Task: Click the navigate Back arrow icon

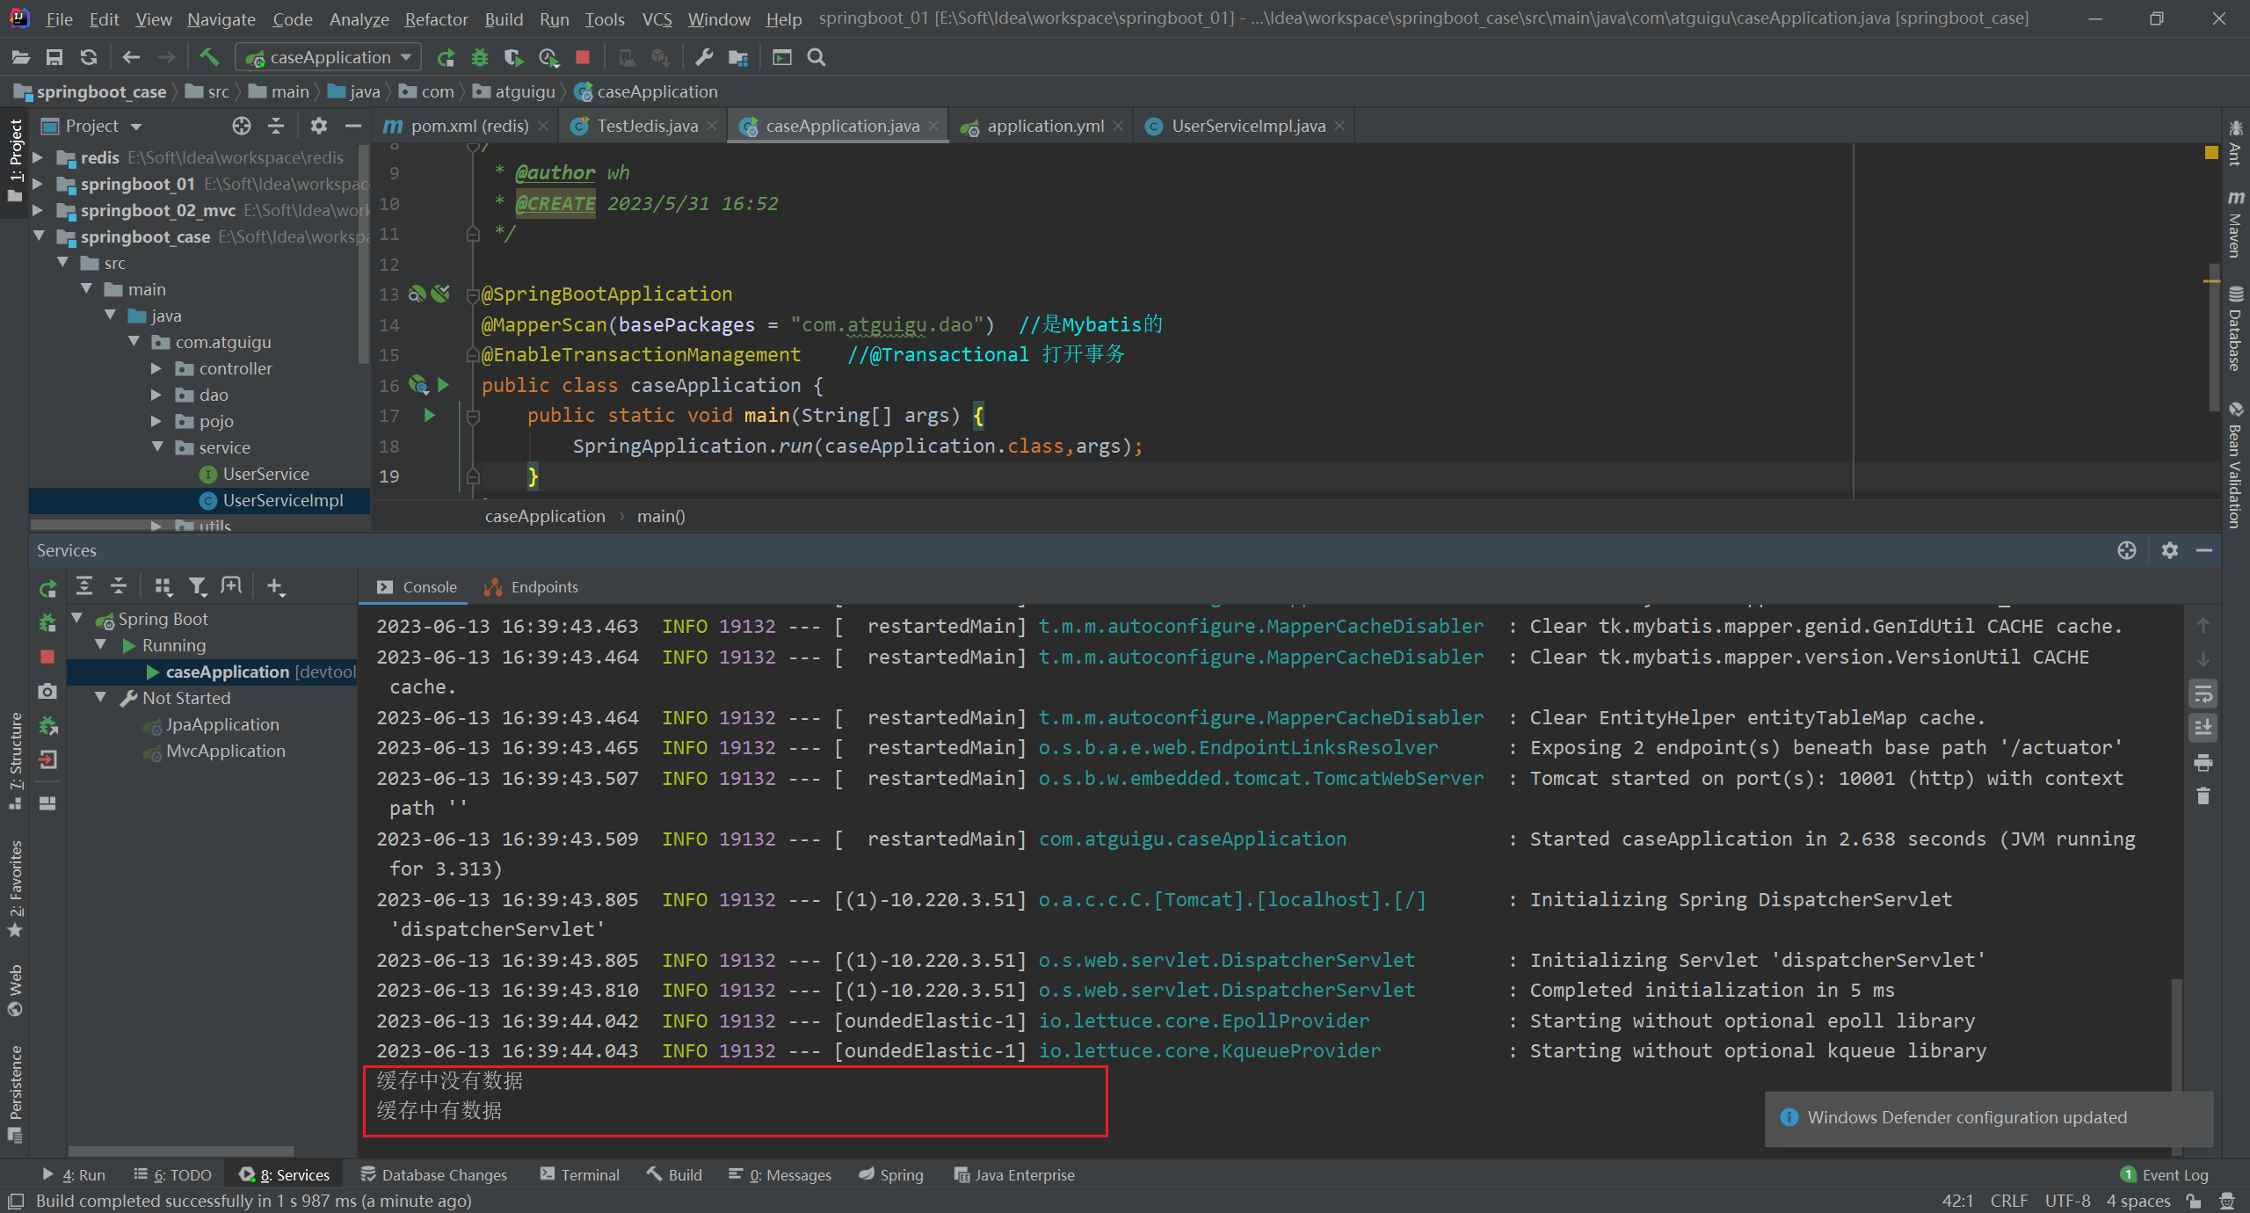Action: (x=131, y=57)
